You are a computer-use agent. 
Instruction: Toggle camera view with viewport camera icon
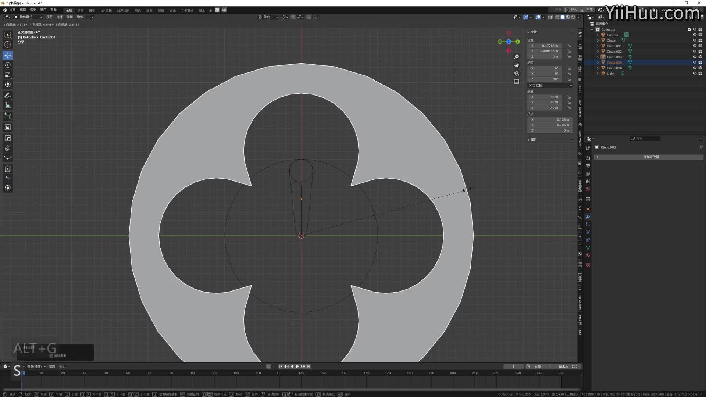(x=517, y=74)
